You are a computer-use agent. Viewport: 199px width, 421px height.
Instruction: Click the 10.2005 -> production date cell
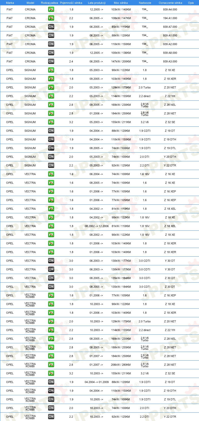[96, 399]
